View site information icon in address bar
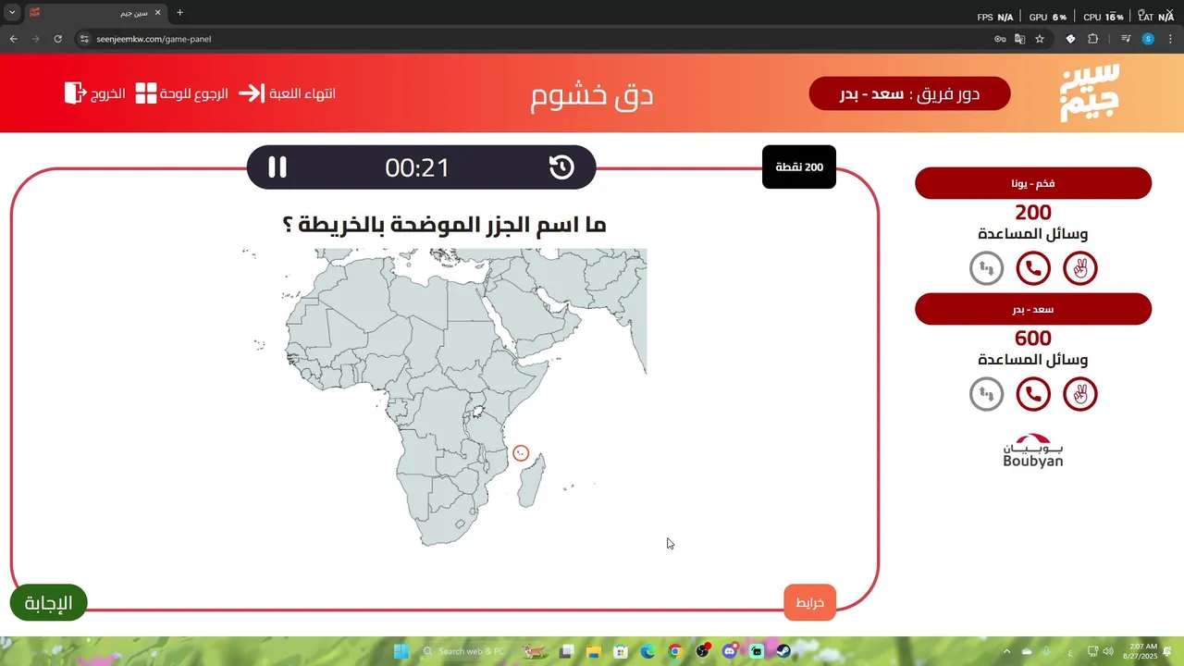 84,39
